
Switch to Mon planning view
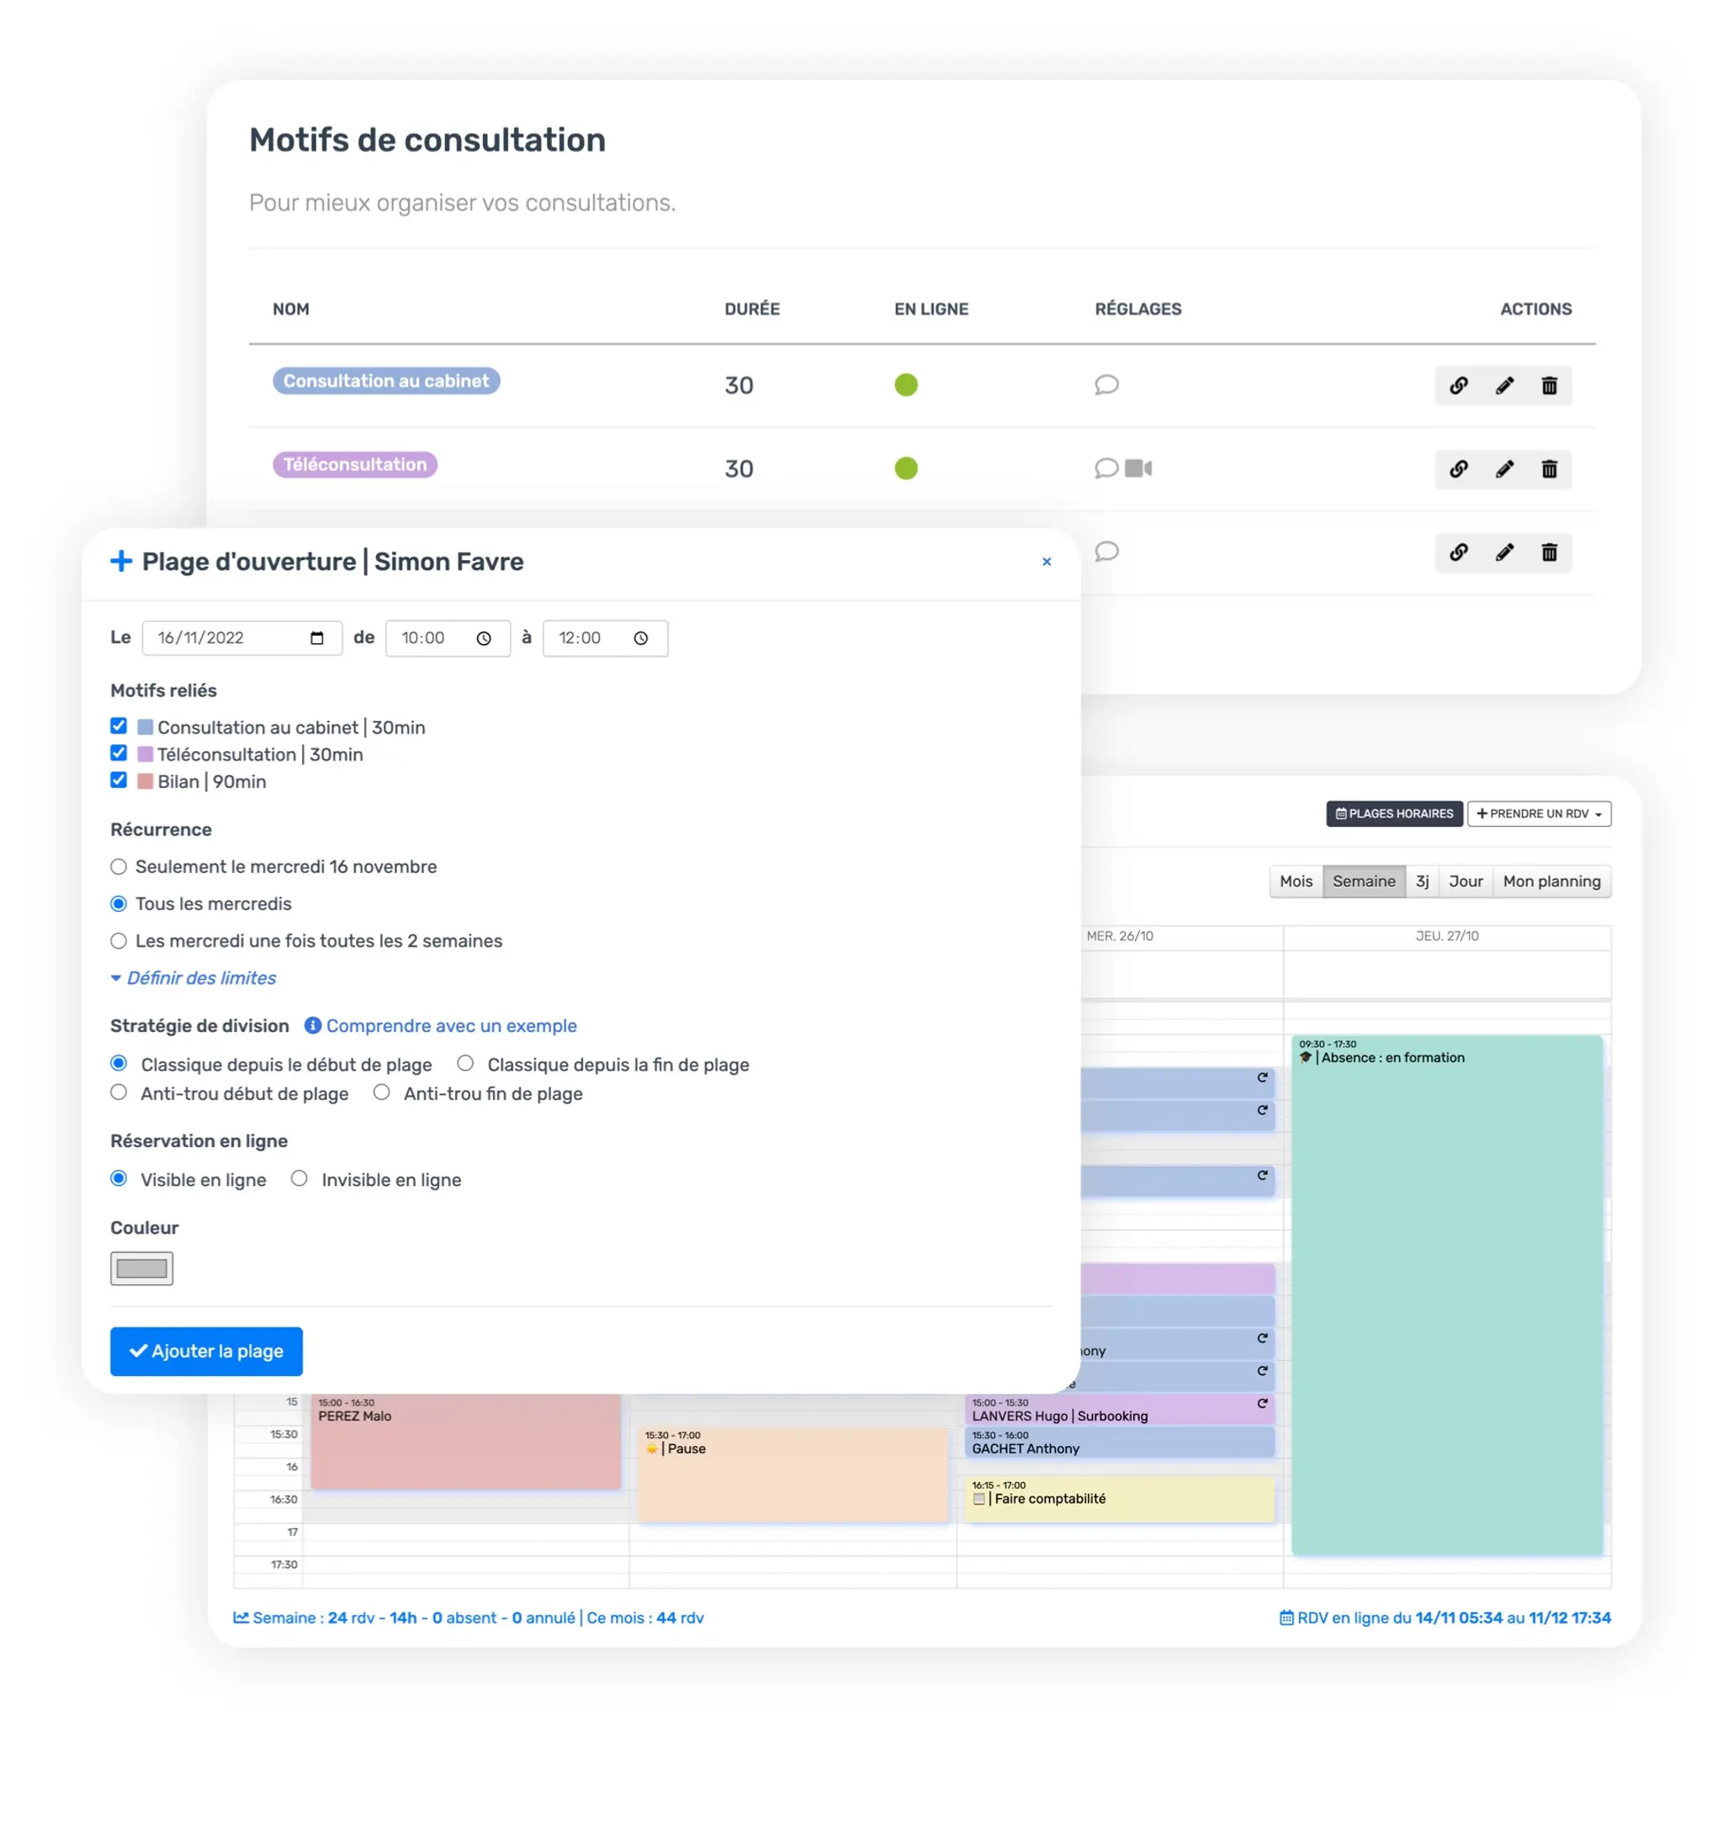tap(1551, 881)
